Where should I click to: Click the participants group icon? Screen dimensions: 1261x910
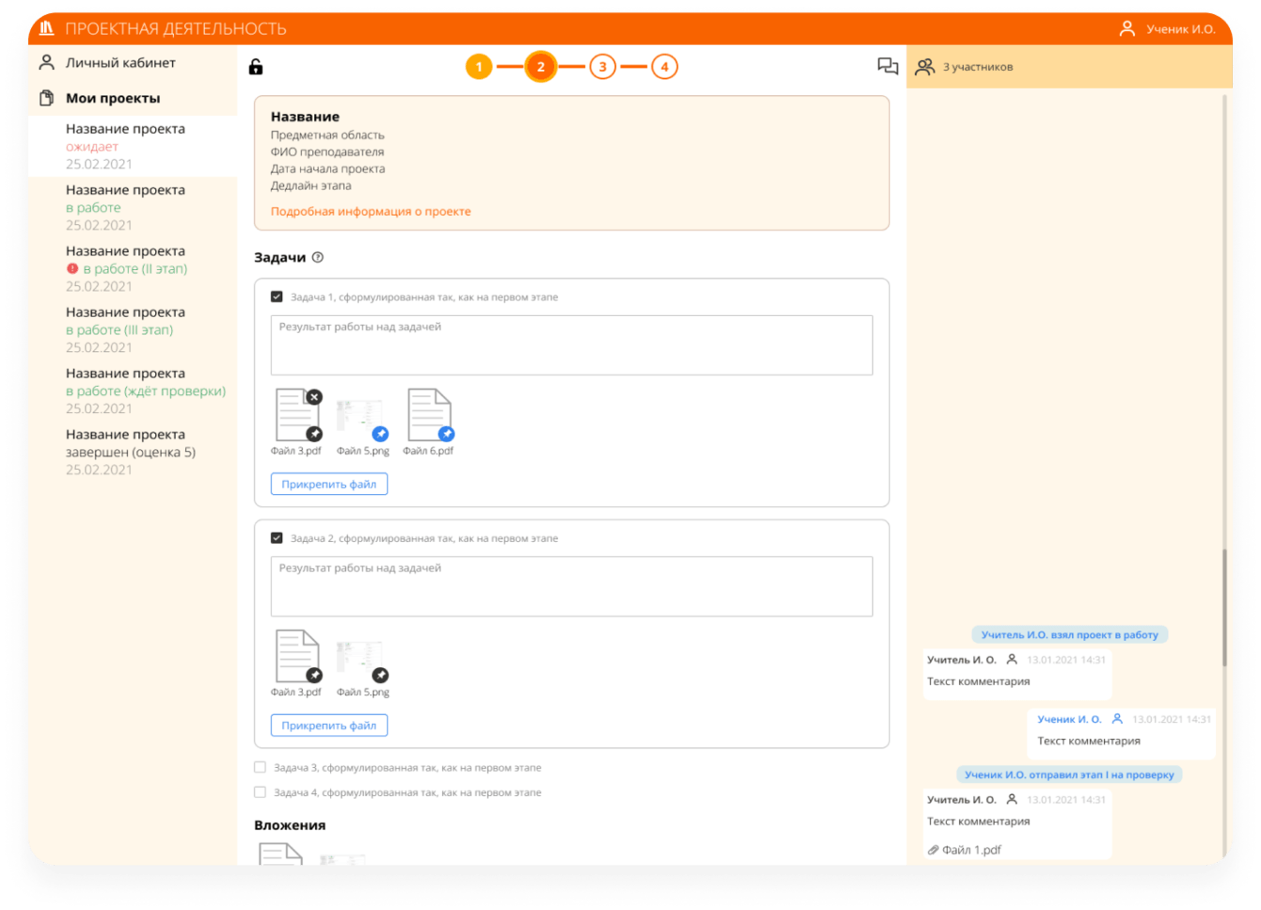coord(925,67)
